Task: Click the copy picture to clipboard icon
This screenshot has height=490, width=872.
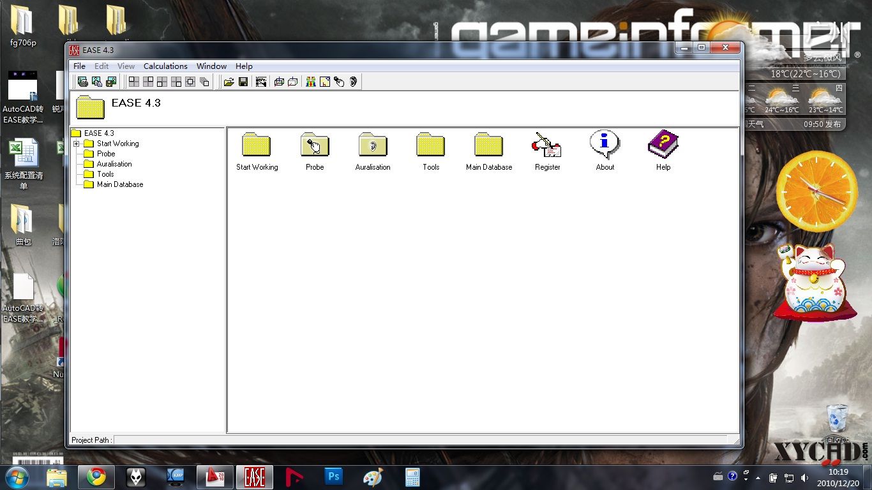Action: click(97, 82)
